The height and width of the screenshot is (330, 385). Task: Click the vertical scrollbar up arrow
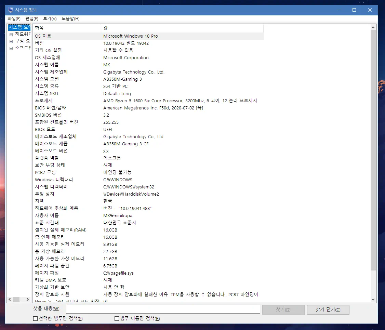[x=373, y=27]
